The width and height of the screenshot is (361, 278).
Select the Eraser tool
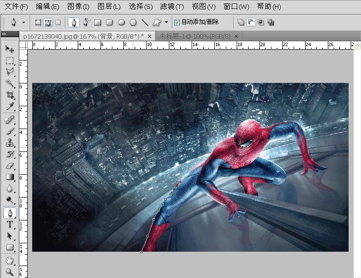9,166
